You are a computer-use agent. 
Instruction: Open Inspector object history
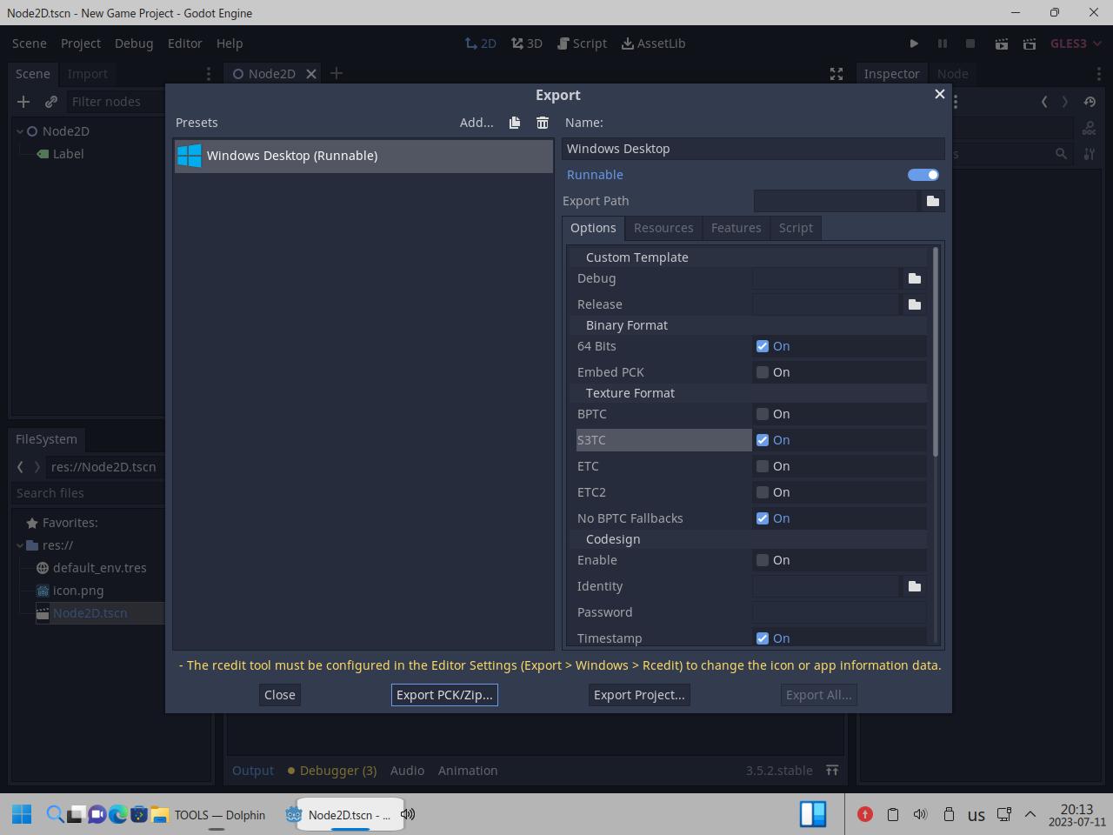[1090, 102]
